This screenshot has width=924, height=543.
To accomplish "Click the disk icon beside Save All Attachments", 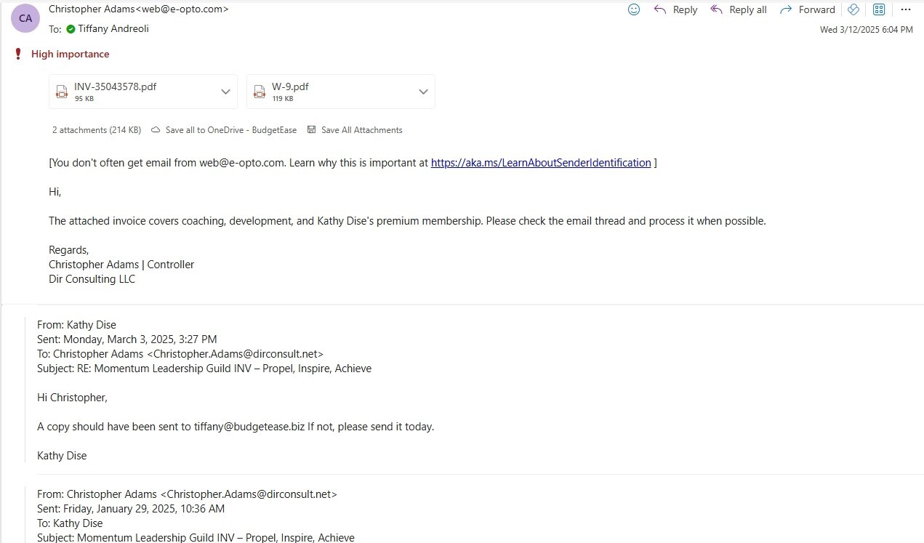I will pos(312,130).
